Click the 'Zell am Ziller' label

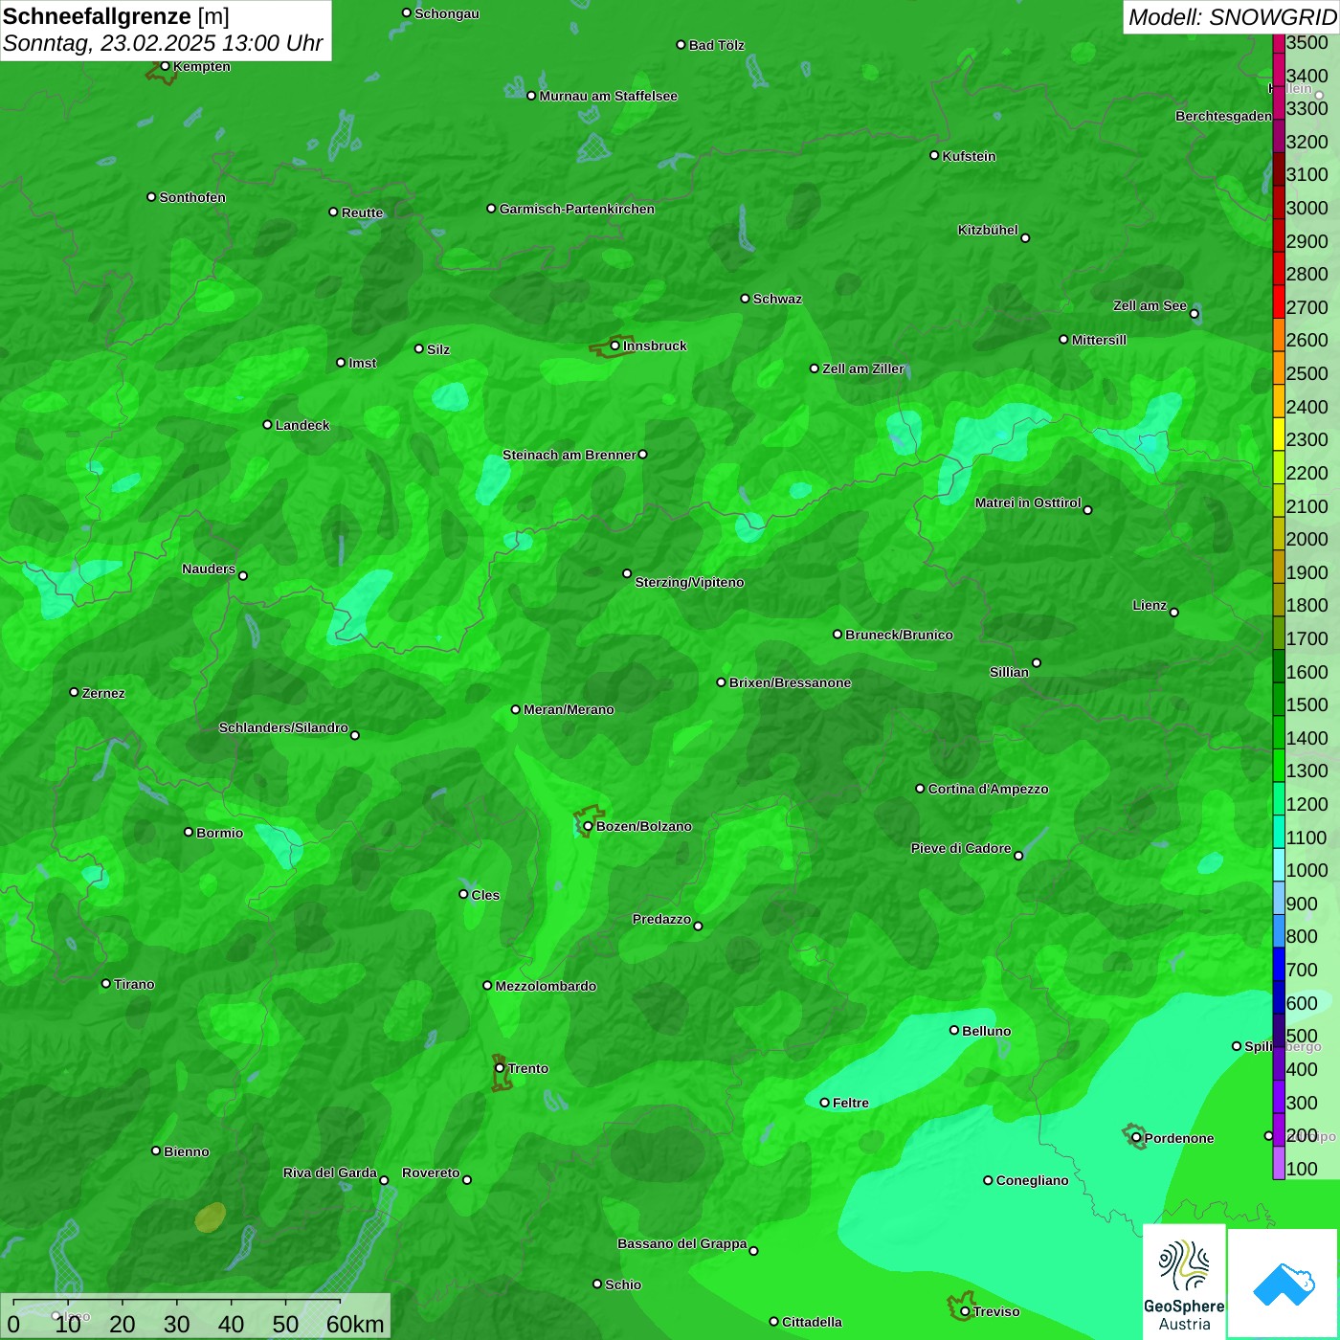point(863,368)
